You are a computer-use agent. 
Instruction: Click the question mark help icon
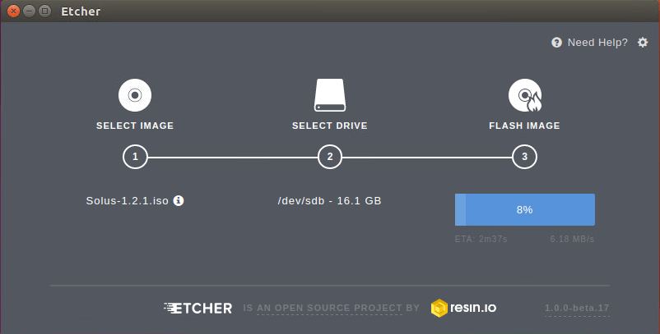pos(556,43)
